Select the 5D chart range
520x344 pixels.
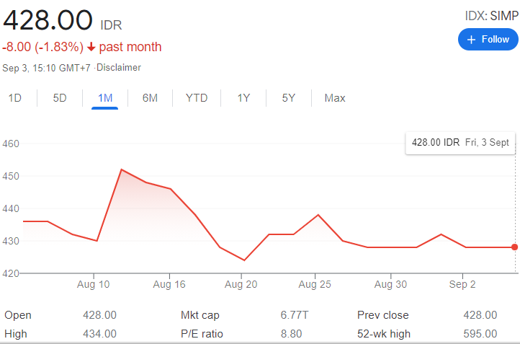pos(60,98)
